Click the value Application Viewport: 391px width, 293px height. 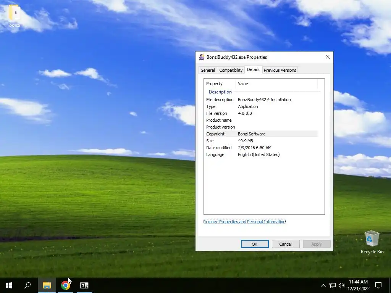(x=248, y=107)
